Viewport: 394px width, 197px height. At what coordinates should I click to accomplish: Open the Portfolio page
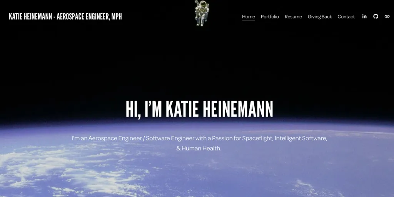[270, 17]
